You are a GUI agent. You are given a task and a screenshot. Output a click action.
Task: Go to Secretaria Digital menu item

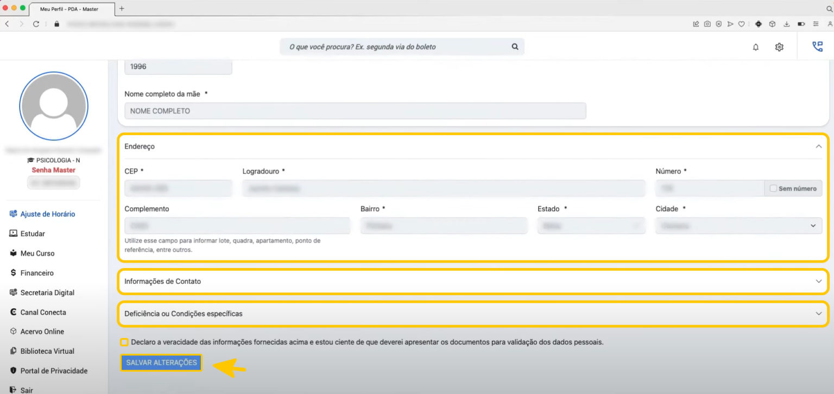coord(42,293)
